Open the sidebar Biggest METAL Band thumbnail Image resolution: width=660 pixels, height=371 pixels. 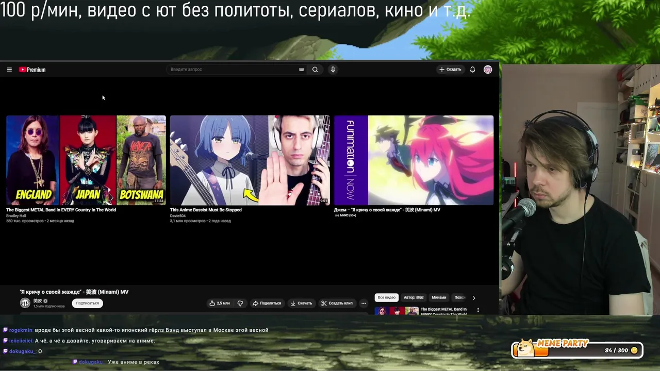pyautogui.click(x=397, y=311)
